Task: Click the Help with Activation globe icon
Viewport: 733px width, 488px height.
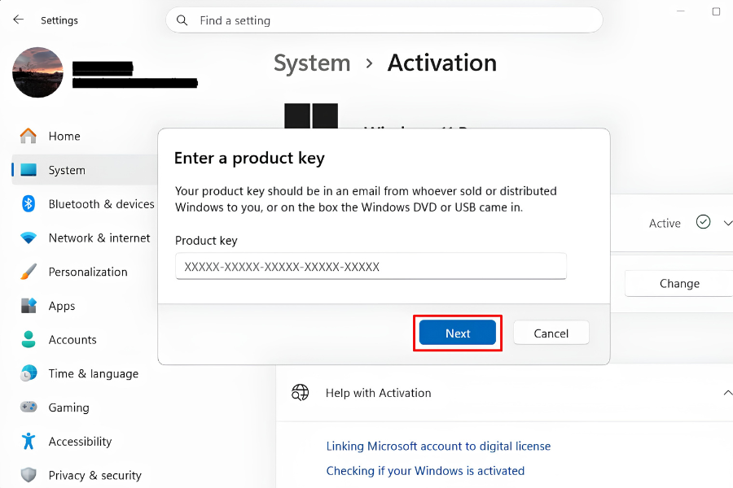Action: click(x=300, y=393)
